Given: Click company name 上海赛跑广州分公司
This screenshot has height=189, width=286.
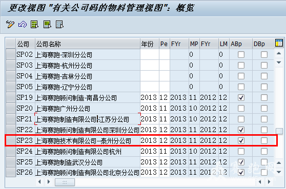Looking at the screenshot, I should [x=63, y=109].
